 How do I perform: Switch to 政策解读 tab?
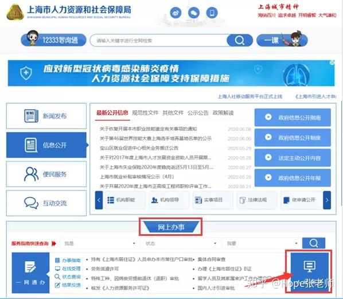(x=223, y=113)
